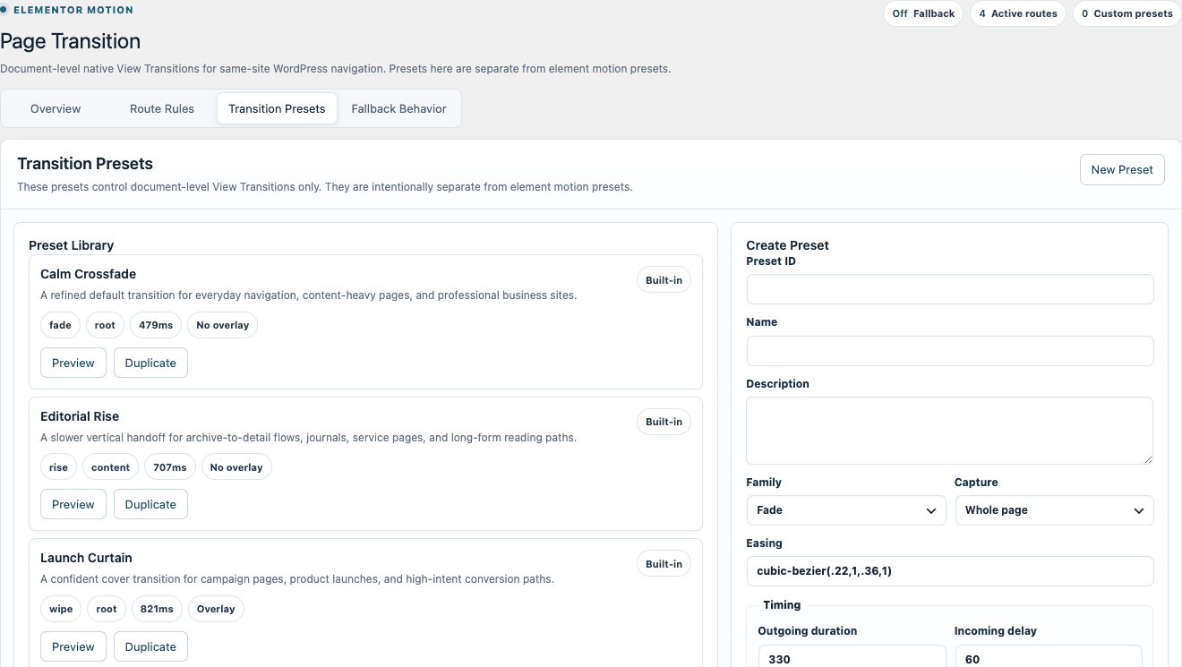This screenshot has width=1182, height=667.
Task: Click the Built-in badge on Editorial Rise
Action: [664, 422]
